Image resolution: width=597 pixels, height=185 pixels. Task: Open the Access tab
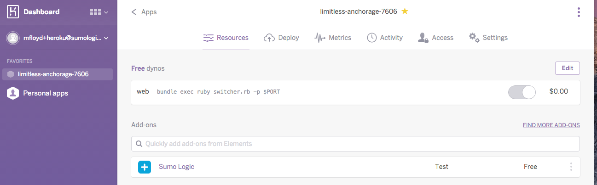pyautogui.click(x=435, y=38)
